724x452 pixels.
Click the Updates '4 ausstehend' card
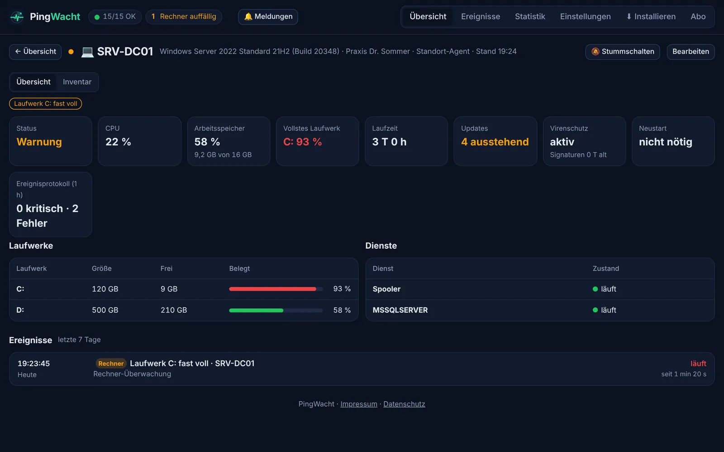[x=495, y=141]
